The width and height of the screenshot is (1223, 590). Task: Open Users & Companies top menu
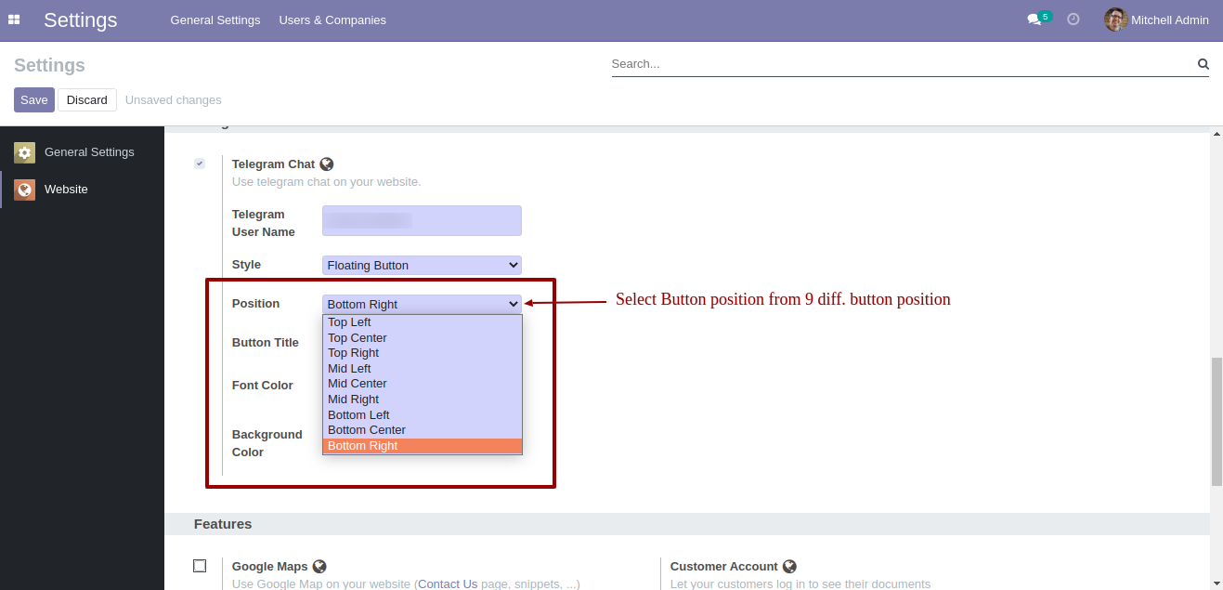332,20
